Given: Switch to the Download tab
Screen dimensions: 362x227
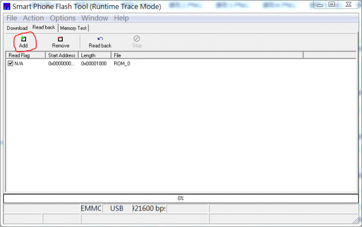Looking at the screenshot, I should click(17, 28).
